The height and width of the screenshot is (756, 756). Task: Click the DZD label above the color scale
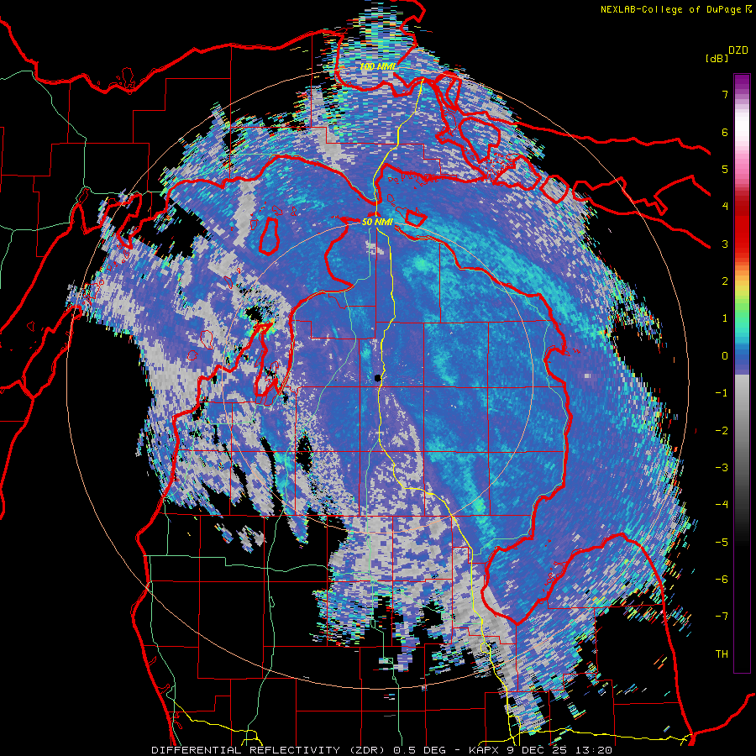(738, 50)
